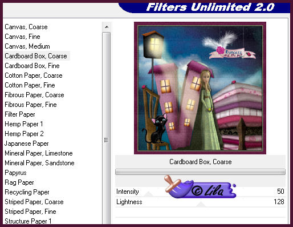293x227 pixels.
Task: Click the filter list scrollbar thumb
Action: click(x=106, y=128)
